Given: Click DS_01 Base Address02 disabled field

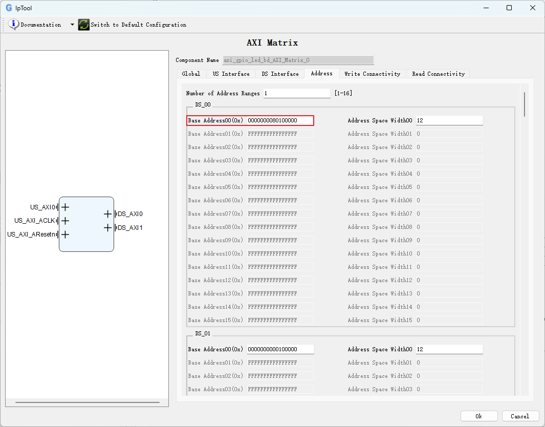Looking at the screenshot, I should click(x=280, y=376).
